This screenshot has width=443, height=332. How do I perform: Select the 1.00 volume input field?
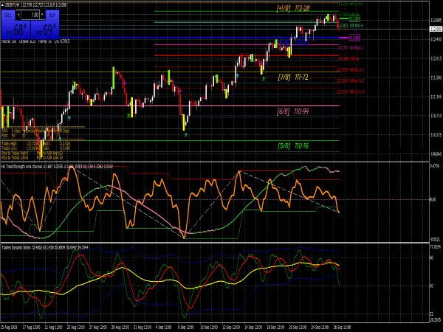[30, 15]
